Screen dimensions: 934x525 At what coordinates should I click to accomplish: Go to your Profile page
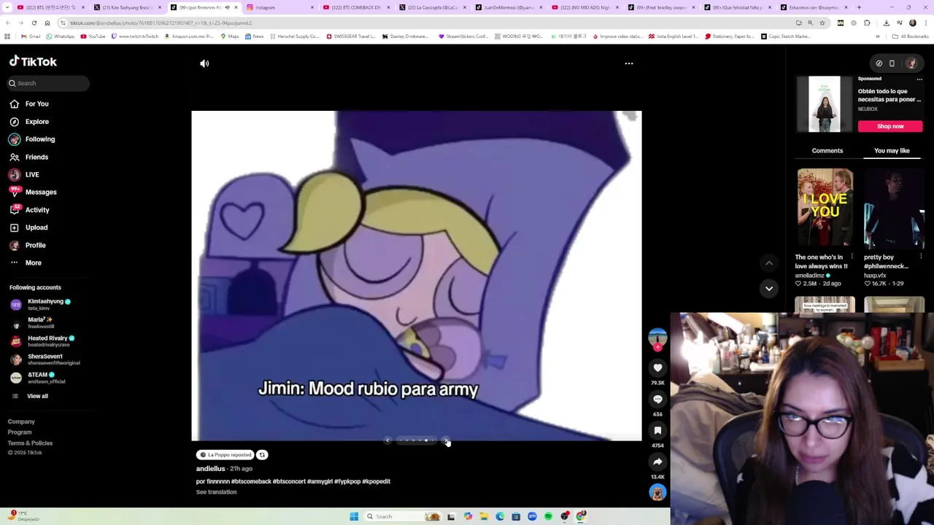tap(28, 245)
